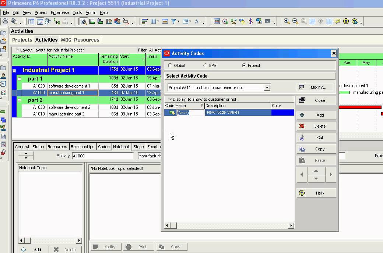Open the Filter icon dropdown arrow
The image size is (383, 253).
click(178, 21)
